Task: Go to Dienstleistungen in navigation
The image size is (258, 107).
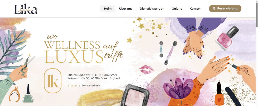Action: [152, 9]
